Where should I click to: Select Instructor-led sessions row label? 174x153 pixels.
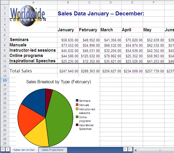tap(33, 50)
